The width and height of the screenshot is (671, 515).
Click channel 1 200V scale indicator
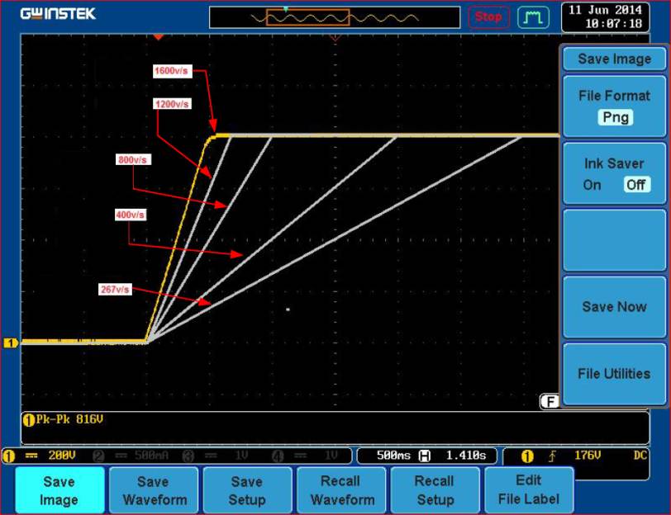click(x=41, y=456)
